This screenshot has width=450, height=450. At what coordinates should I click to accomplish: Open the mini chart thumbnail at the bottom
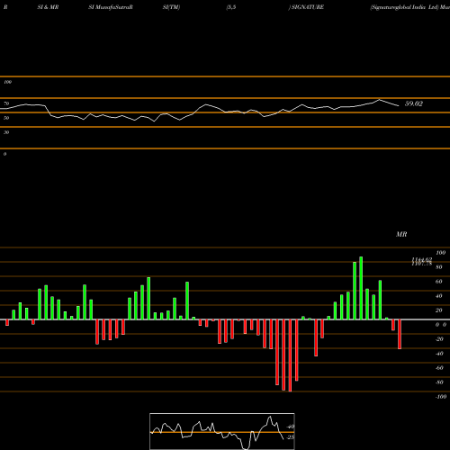click(x=222, y=431)
